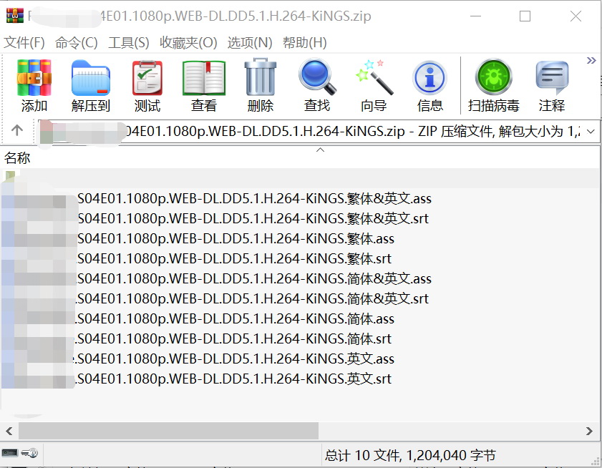
Task: Open the 选项(N) menu
Action: (250, 43)
